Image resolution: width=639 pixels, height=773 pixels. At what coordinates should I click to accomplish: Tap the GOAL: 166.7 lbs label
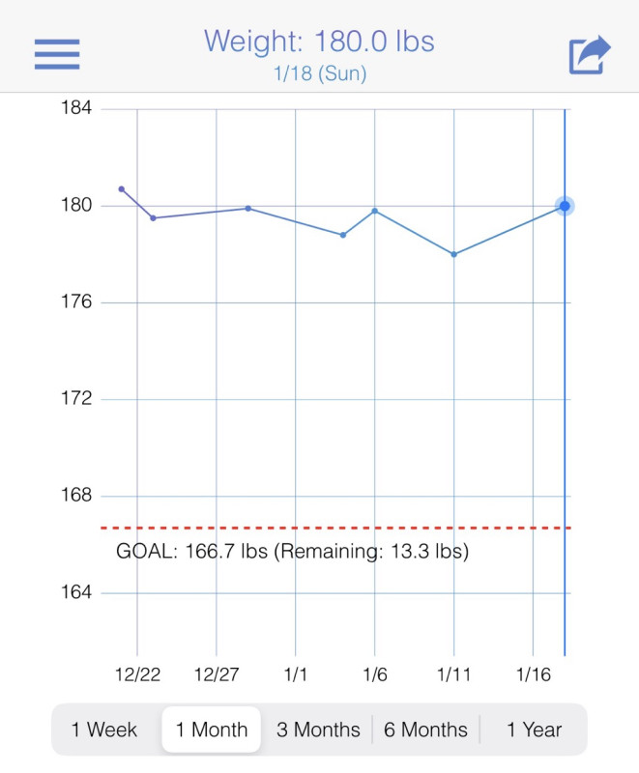(x=292, y=552)
